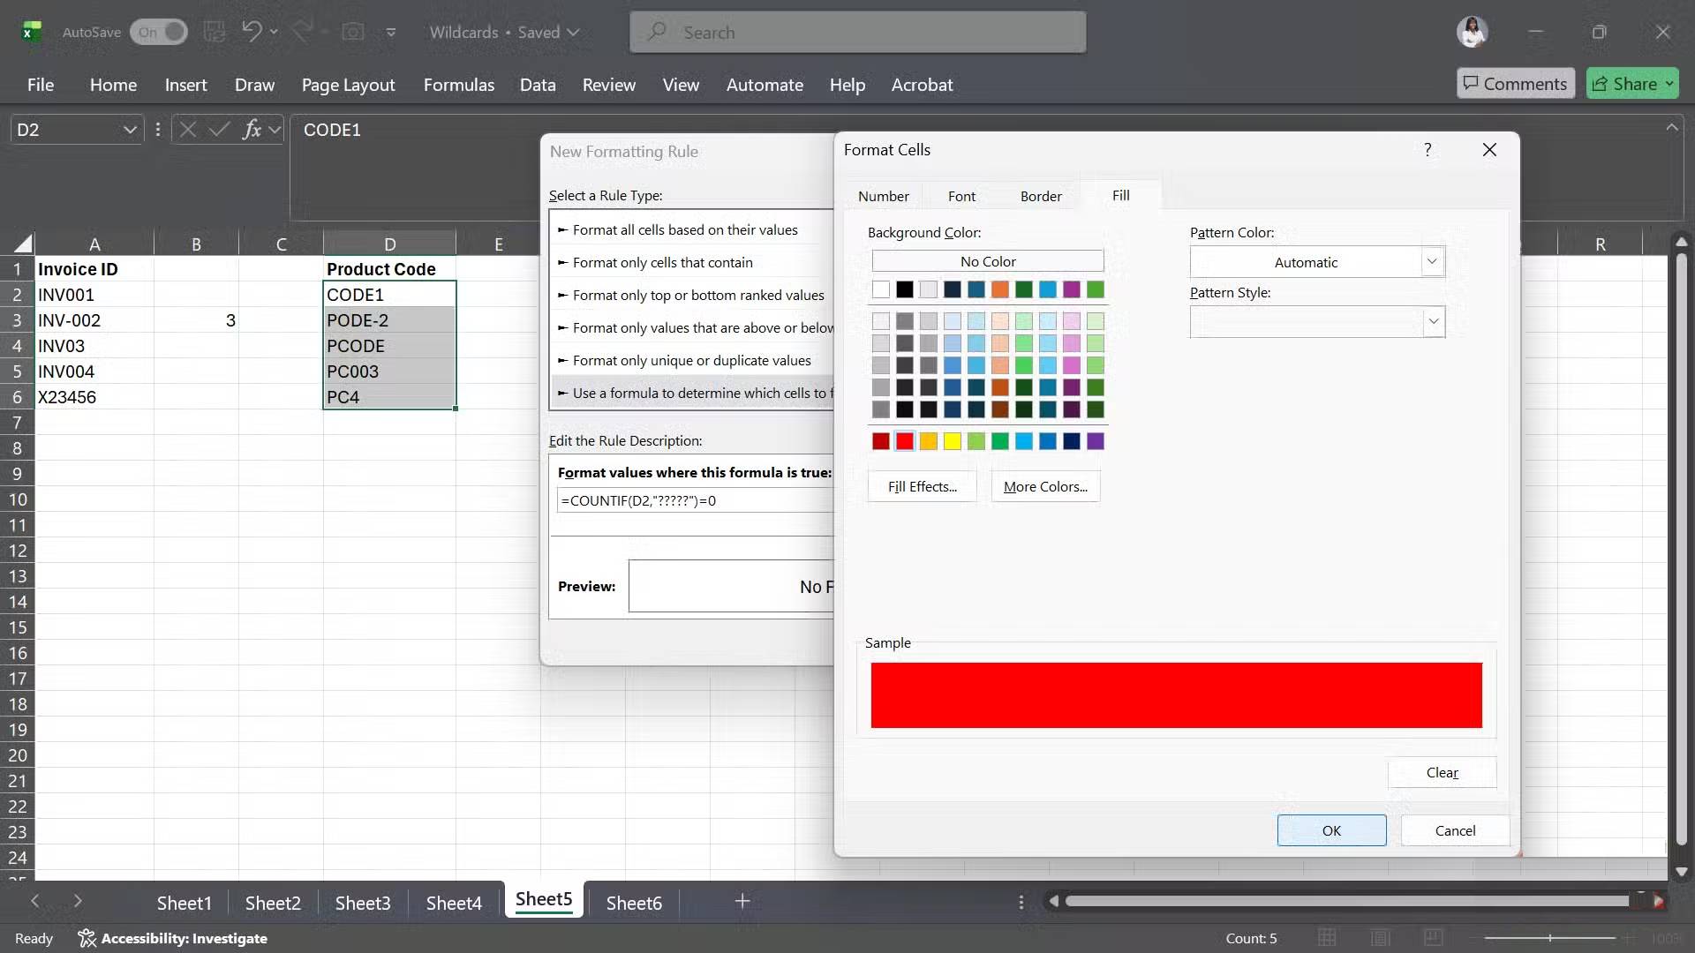
Task: Open the Pattern Color Automatic dropdown
Action: click(x=1431, y=261)
